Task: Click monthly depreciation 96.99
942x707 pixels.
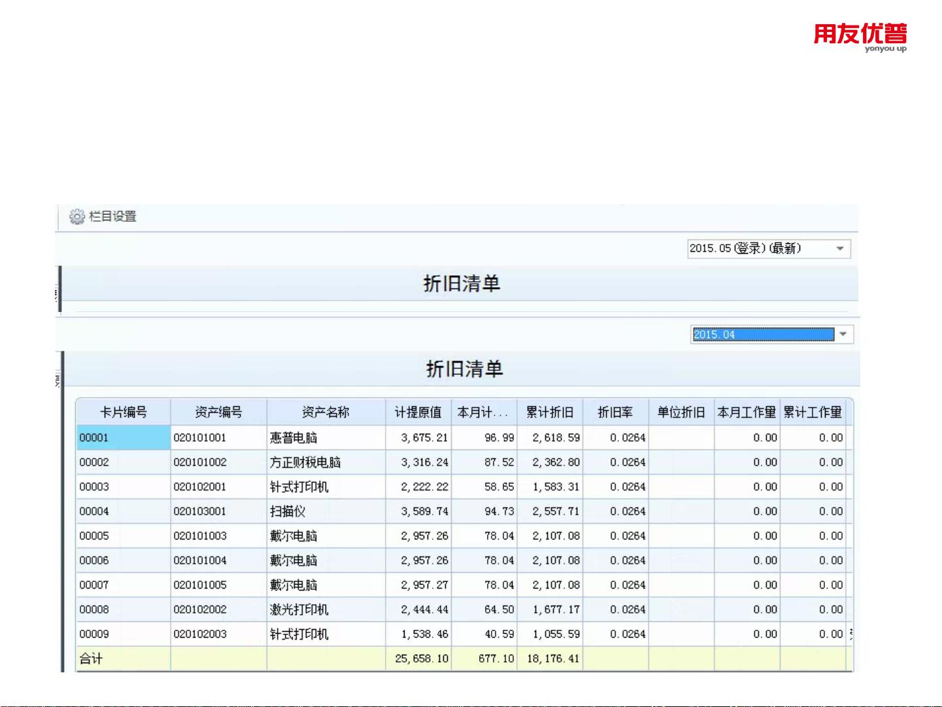Action: [499, 438]
